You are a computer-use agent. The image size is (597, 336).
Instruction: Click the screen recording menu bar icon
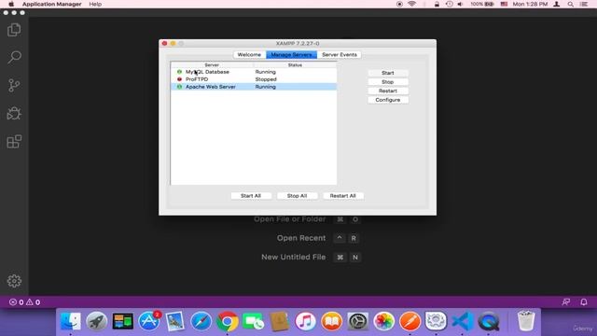pos(399,4)
